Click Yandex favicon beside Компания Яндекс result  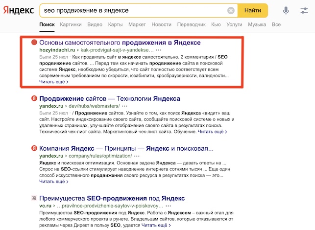pyautogui.click(x=34, y=148)
